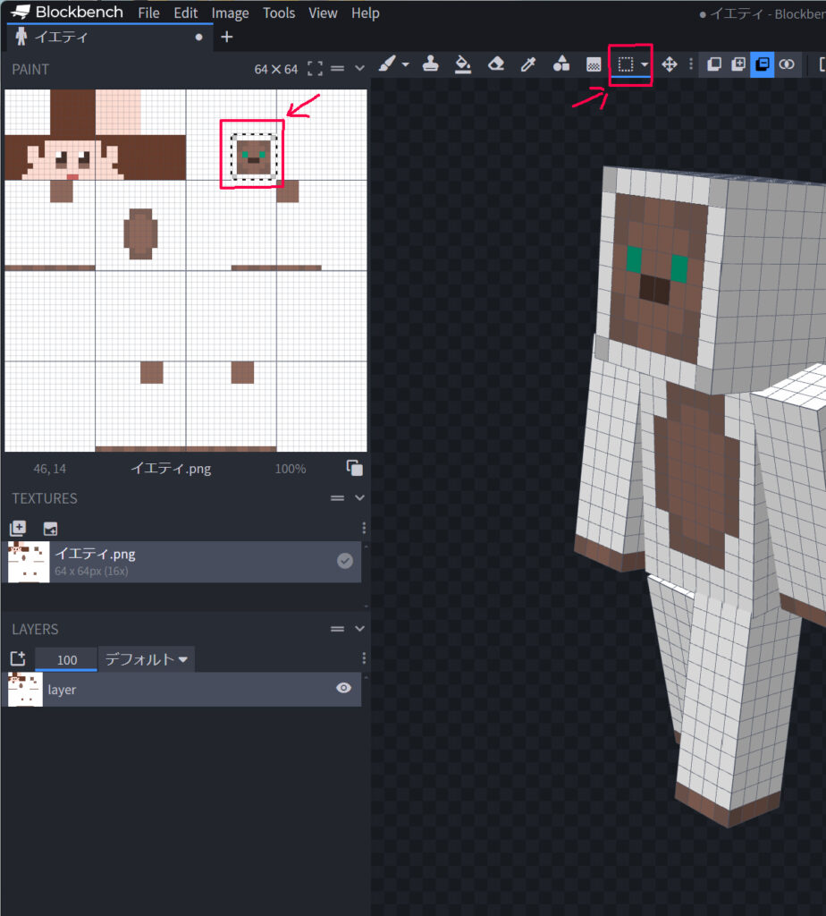Click the add new layer icon
The image size is (826, 916).
pyautogui.click(x=18, y=658)
